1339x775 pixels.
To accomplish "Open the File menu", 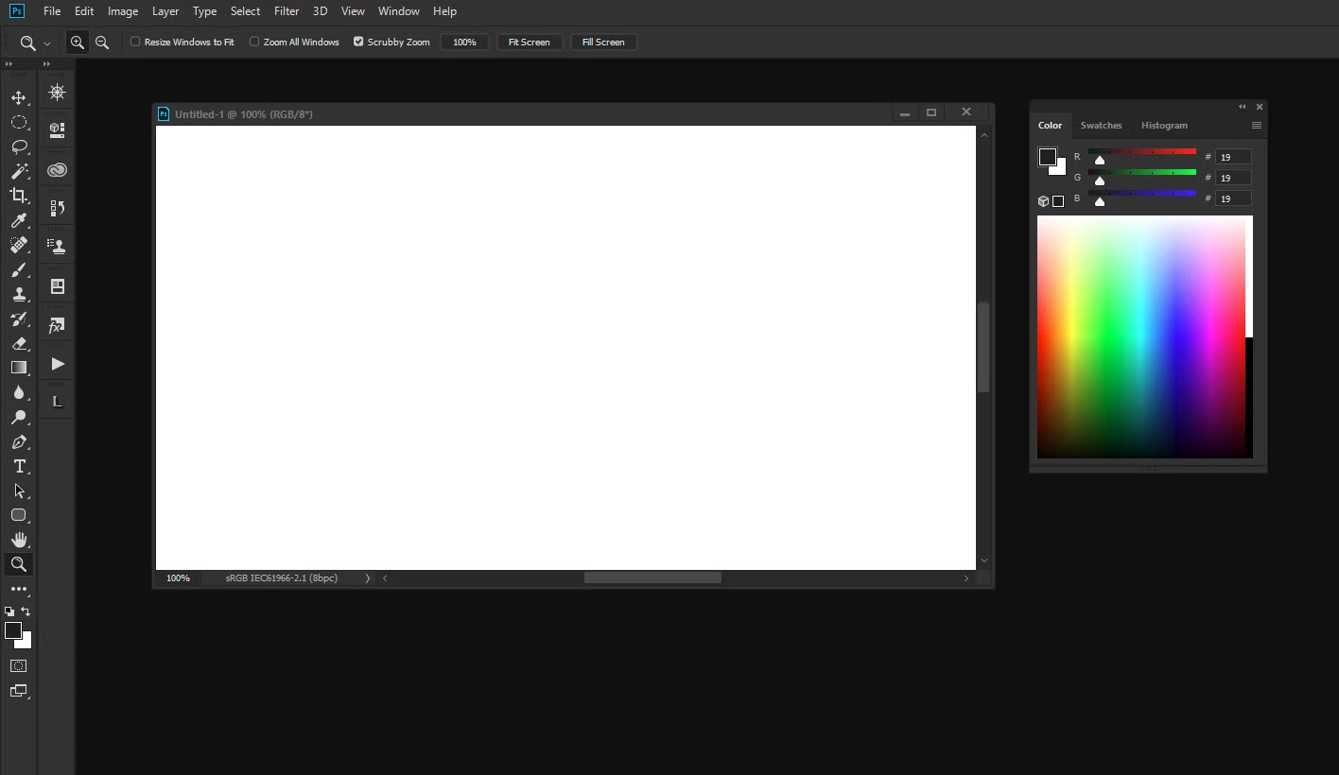I will pyautogui.click(x=52, y=11).
